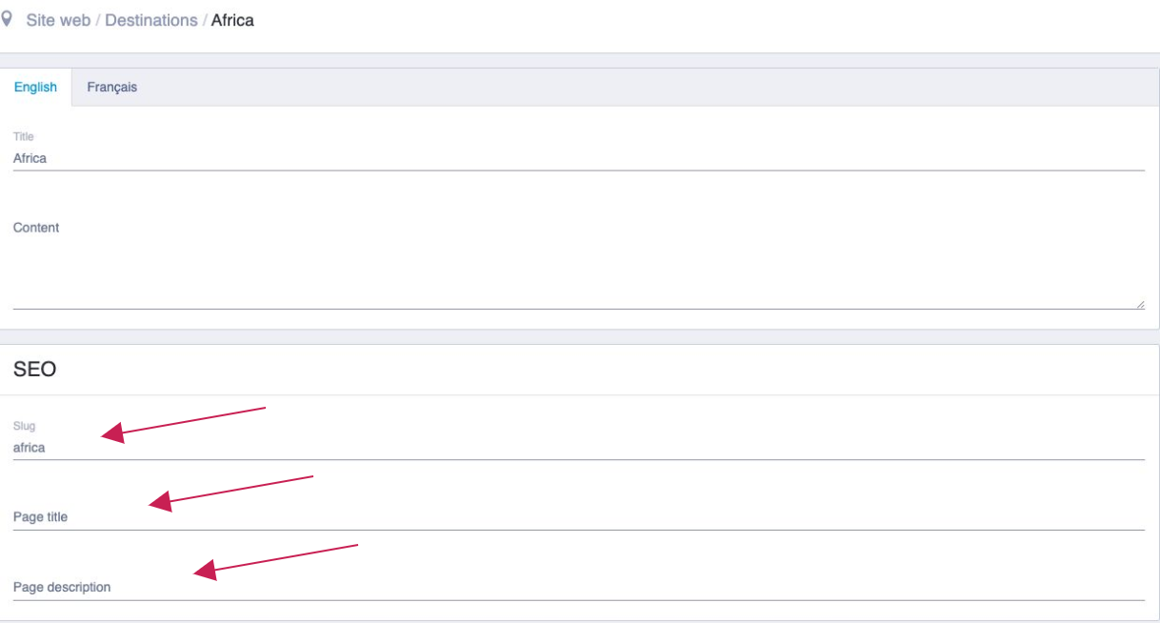Click the Page title placeholder label

point(40,517)
